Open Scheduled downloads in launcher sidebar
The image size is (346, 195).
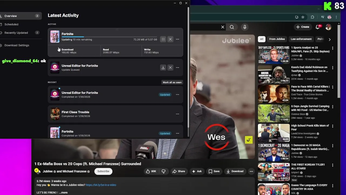tap(20, 24)
